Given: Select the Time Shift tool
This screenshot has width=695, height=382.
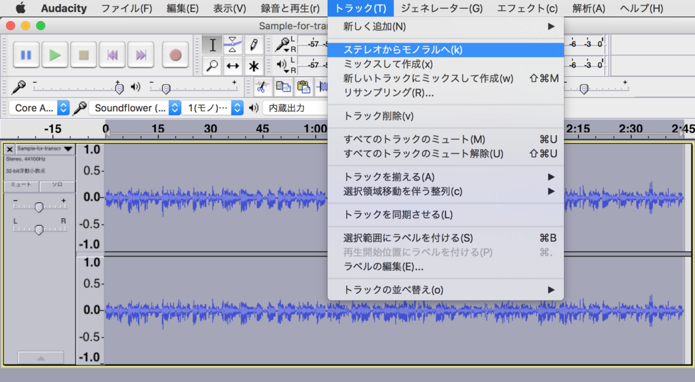Looking at the screenshot, I should pyautogui.click(x=232, y=66).
